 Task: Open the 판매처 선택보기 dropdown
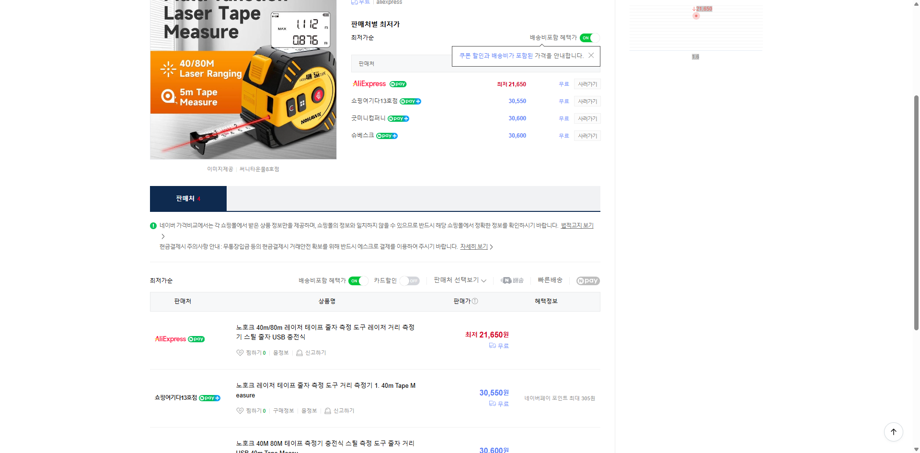point(458,280)
